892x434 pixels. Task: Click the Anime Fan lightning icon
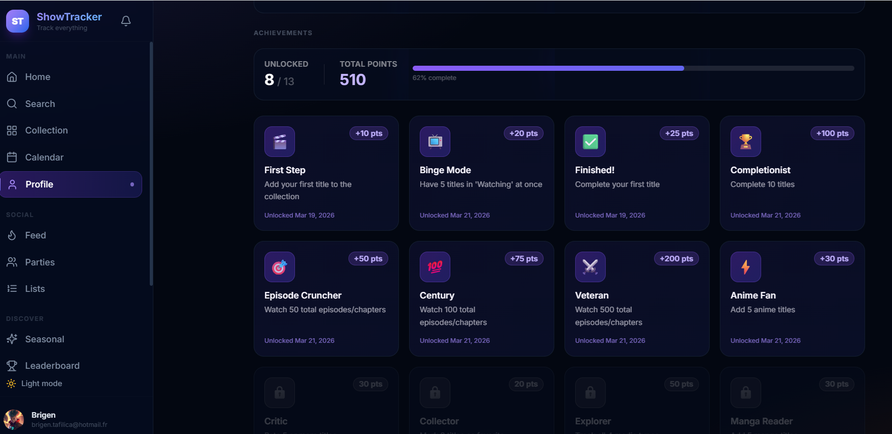[746, 267]
